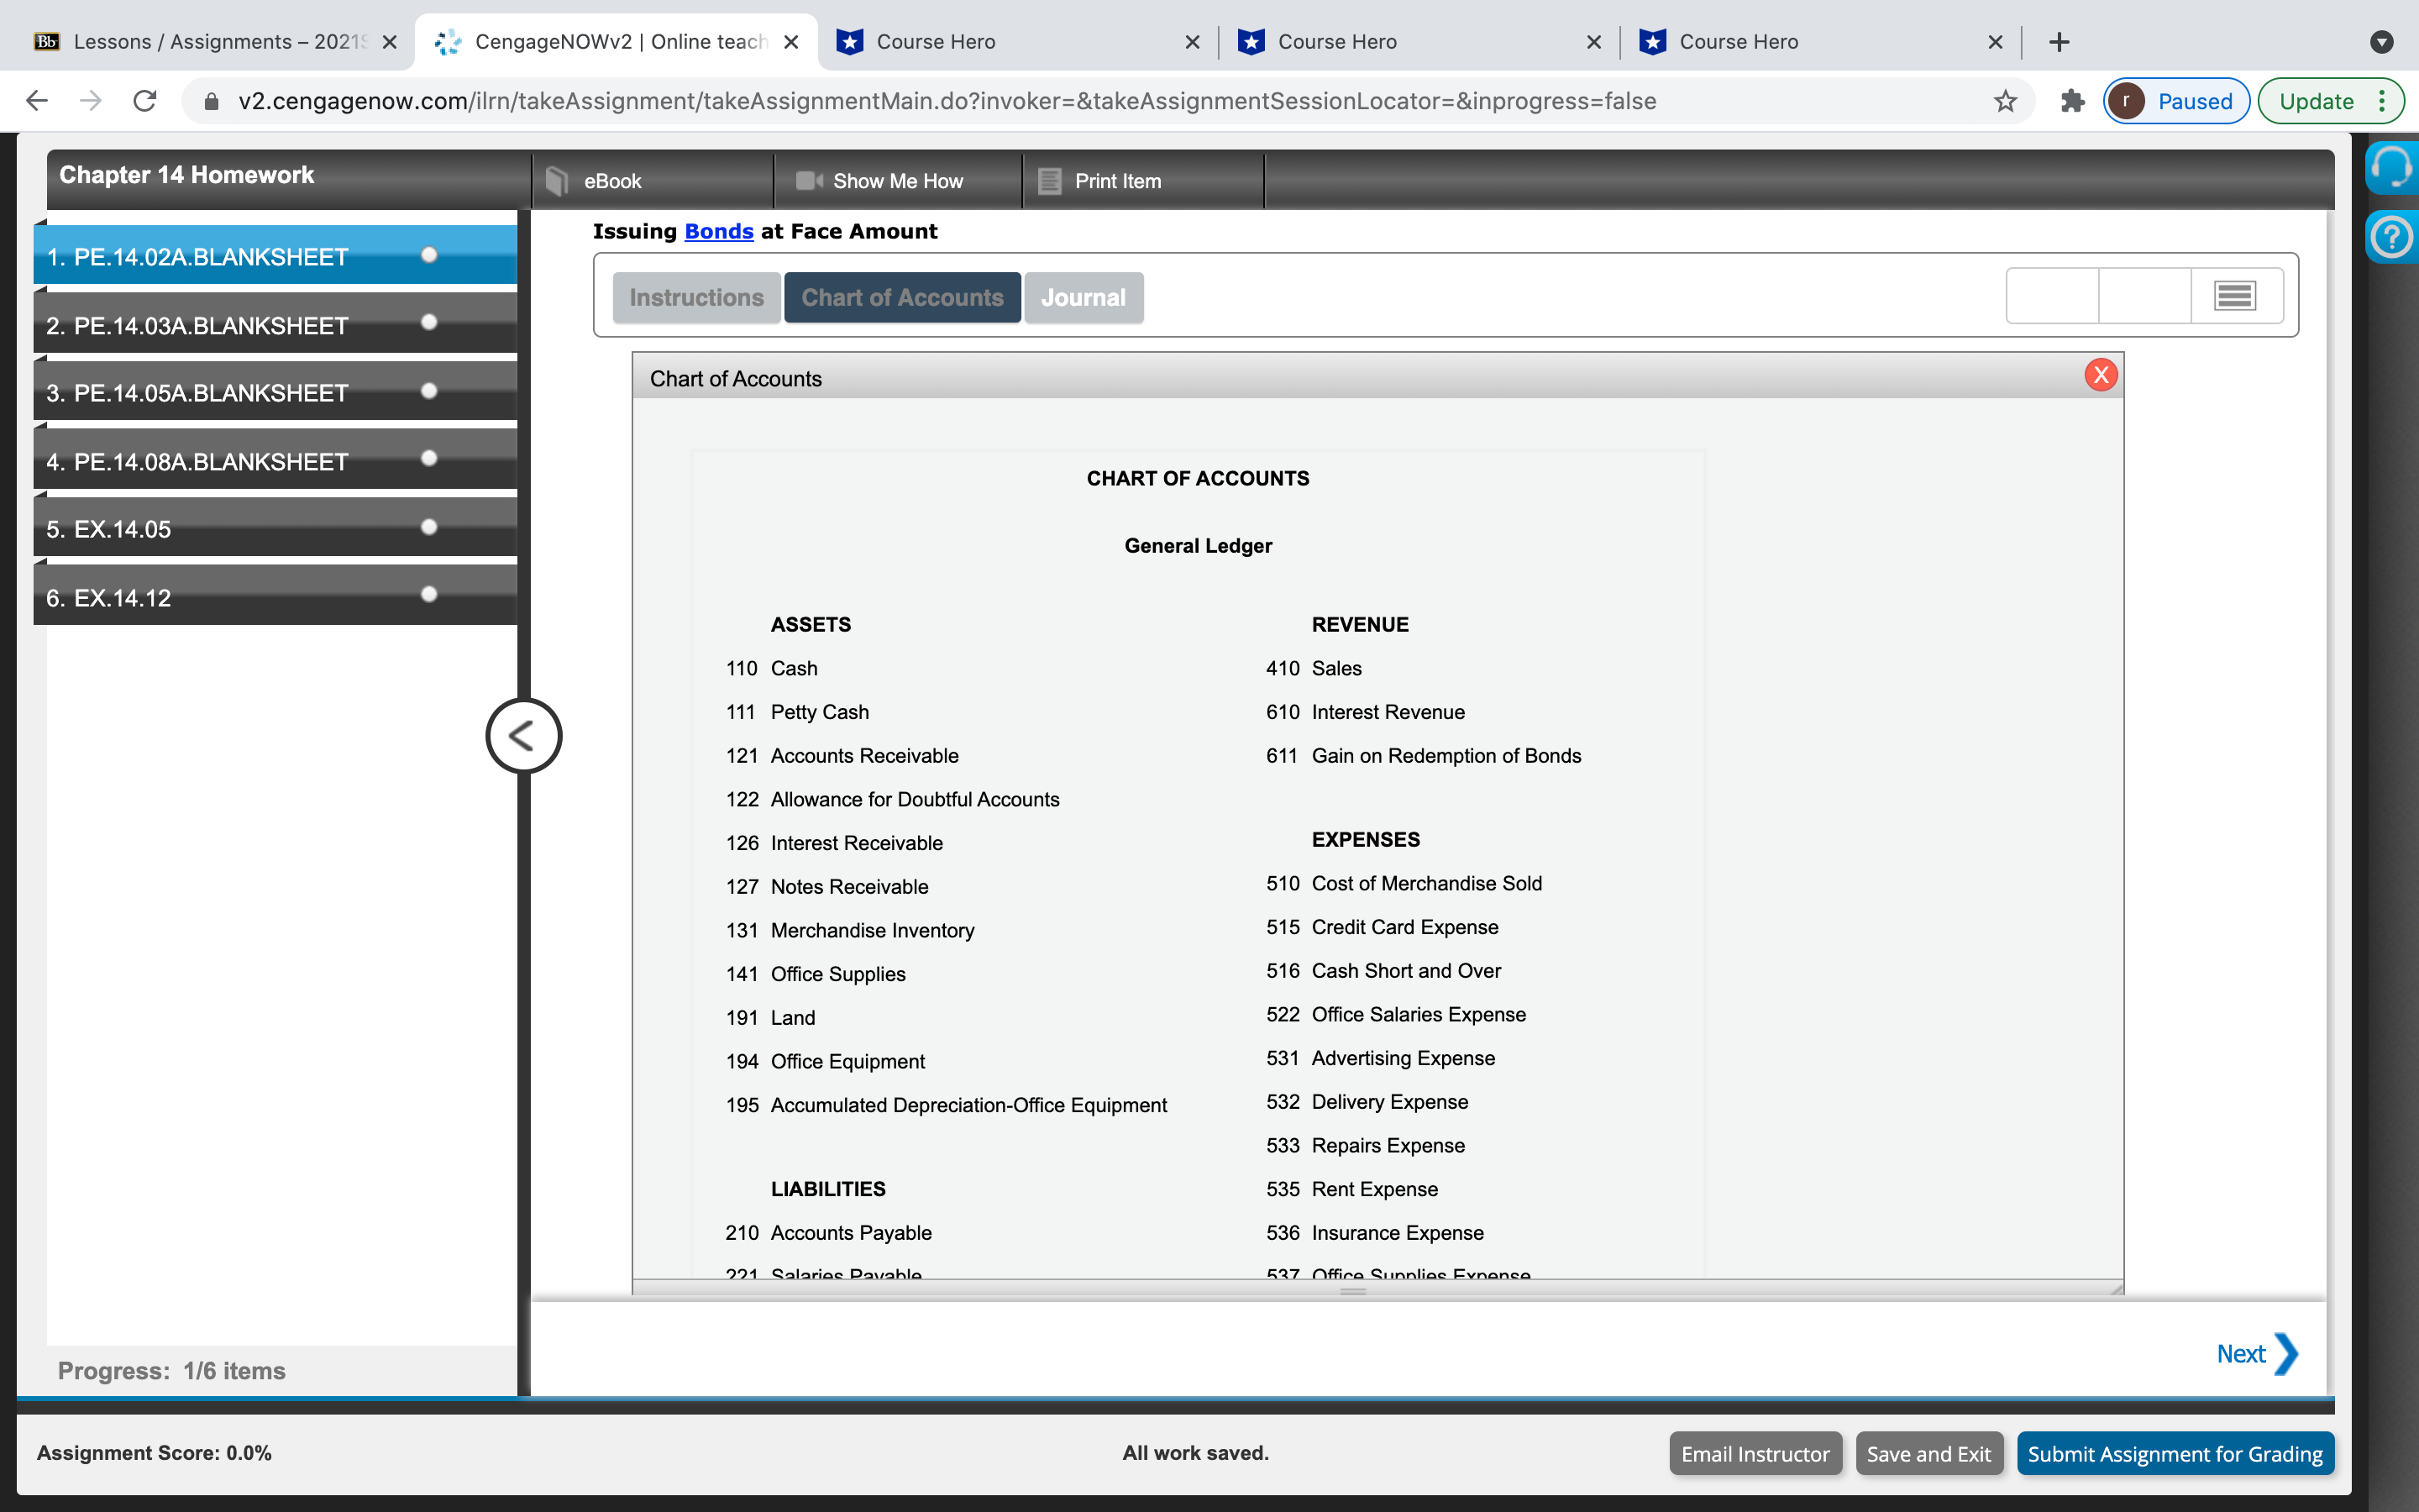Select the PE.14.03A.BLANKSHEET status circle
Viewport: 2419px width, 1512px height.
429,322
